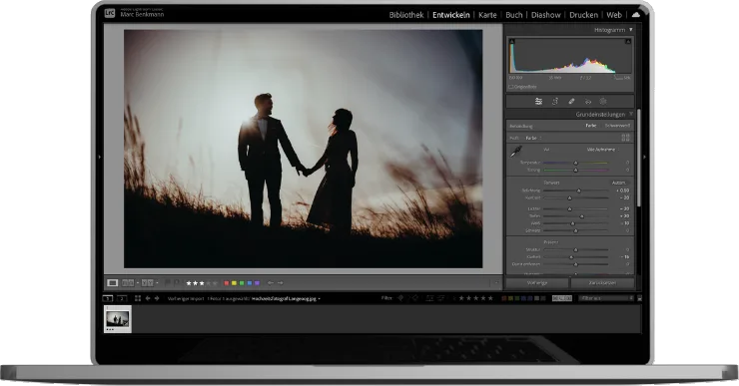Click the Weiß slider handle
The height and width of the screenshot is (386, 739).
(572, 223)
